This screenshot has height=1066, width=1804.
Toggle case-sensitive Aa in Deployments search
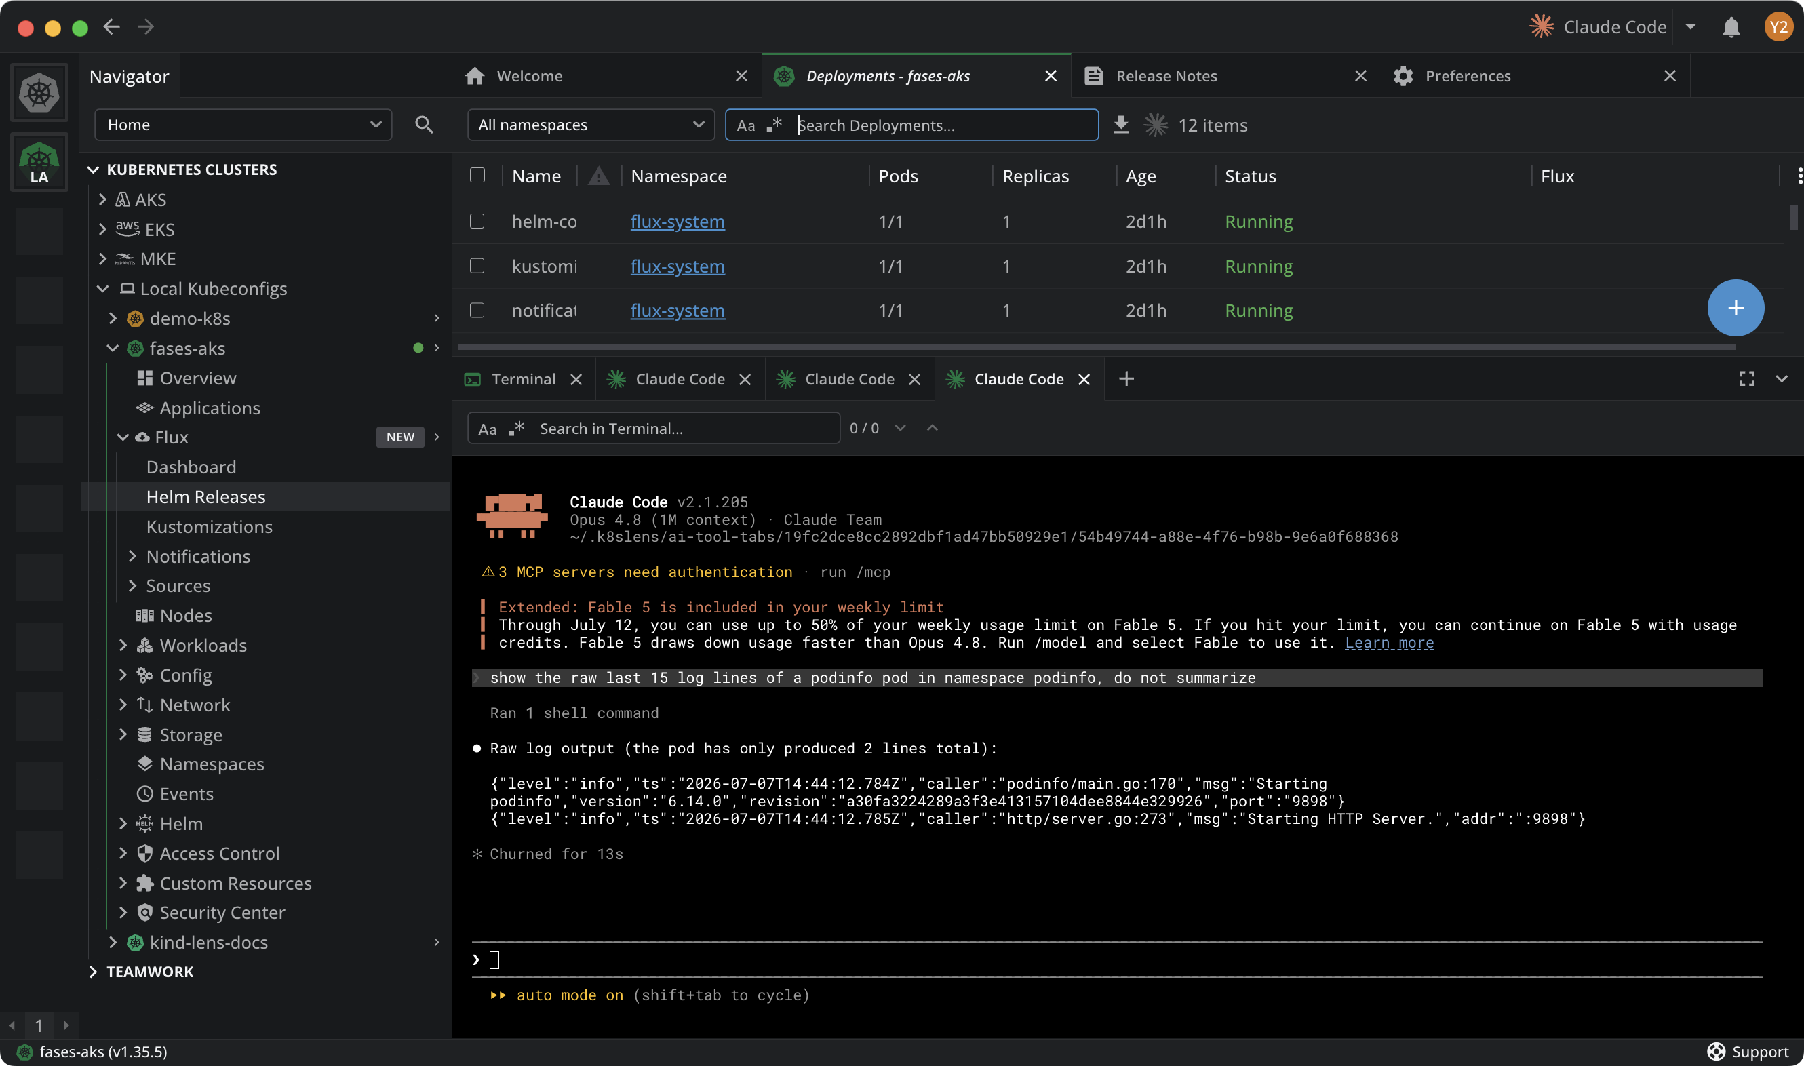click(746, 125)
